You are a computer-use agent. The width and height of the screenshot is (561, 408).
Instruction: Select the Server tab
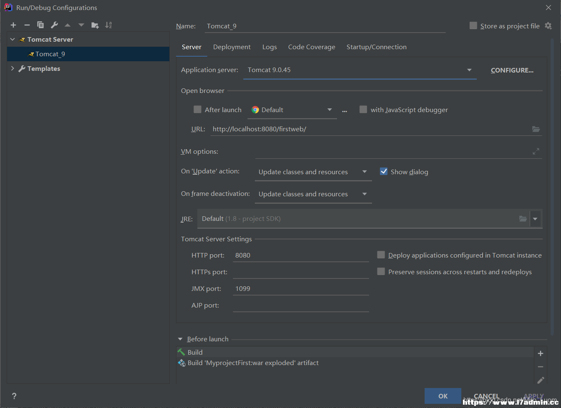click(191, 47)
